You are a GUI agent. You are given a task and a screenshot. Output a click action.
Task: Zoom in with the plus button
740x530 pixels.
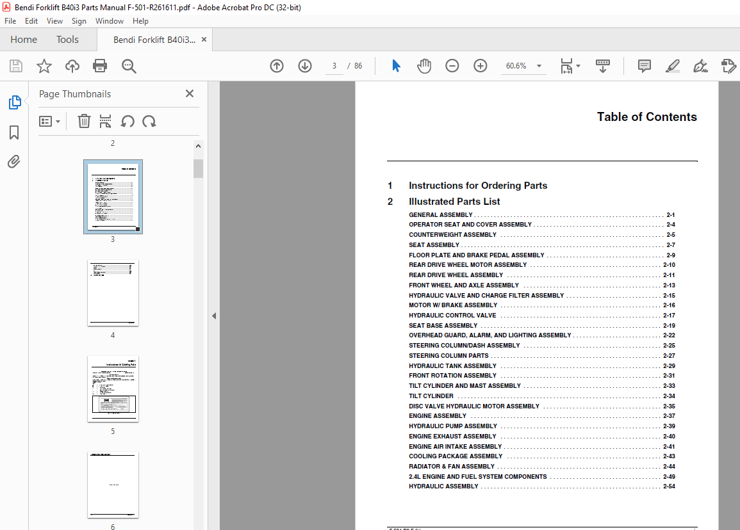[x=481, y=66]
